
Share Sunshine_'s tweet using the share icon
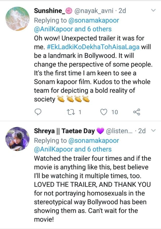[x=136, y=112]
